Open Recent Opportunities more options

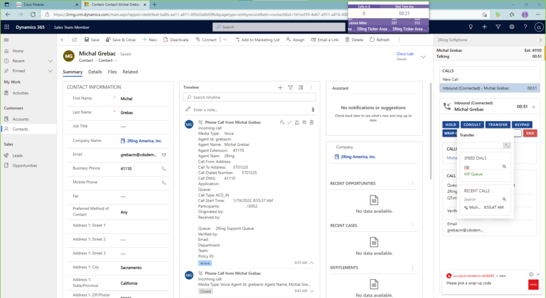pos(413,183)
